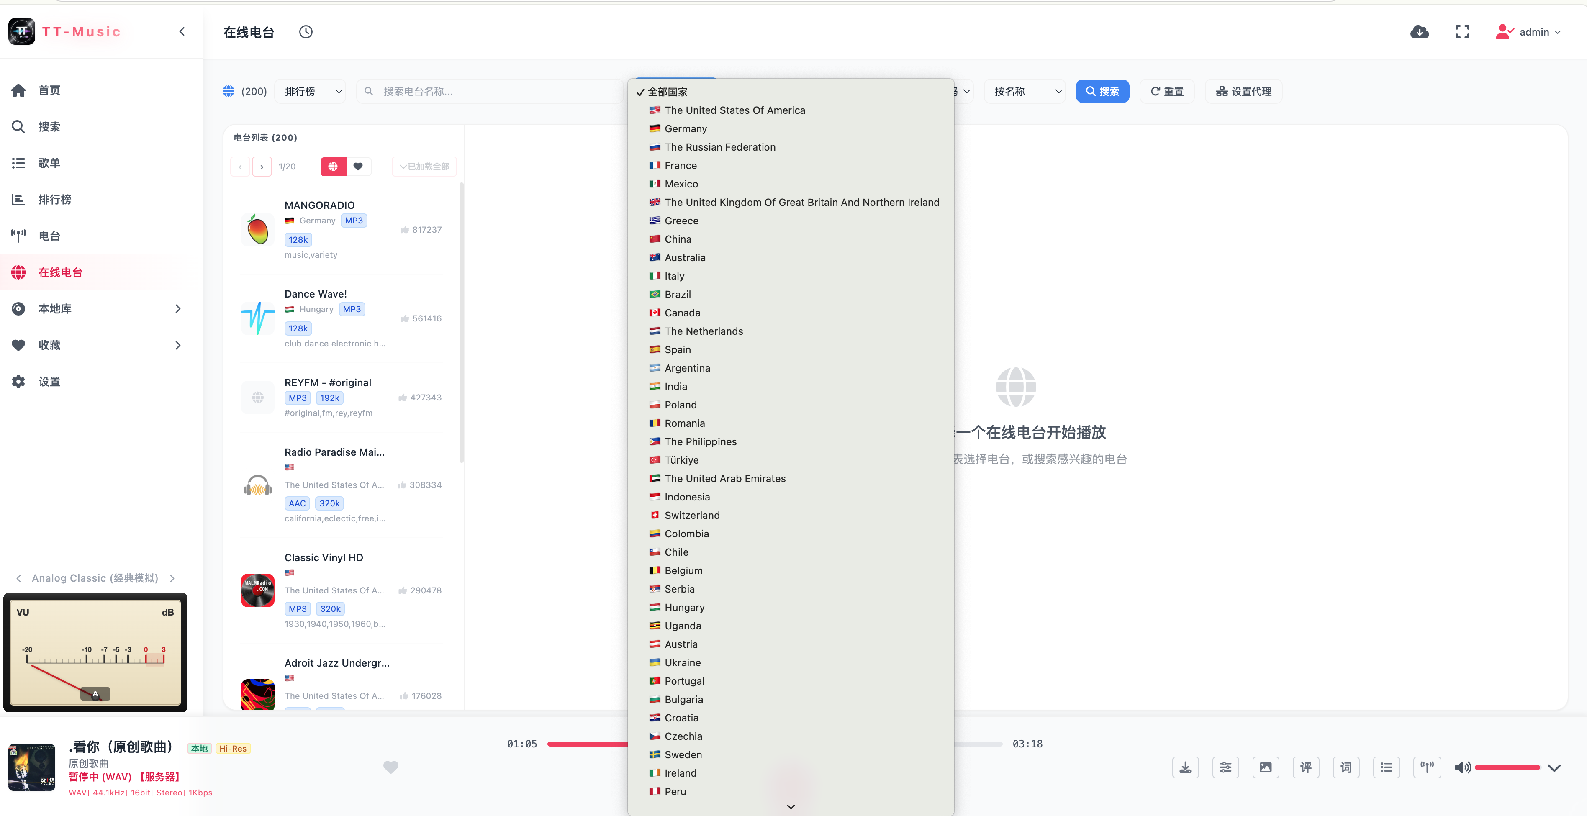Choose Brazil from the country list

tap(791, 294)
